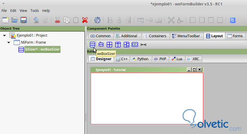This screenshot has width=247, height=134.
Task: Click inside the white designer frame canvas
Action: tap(147, 98)
